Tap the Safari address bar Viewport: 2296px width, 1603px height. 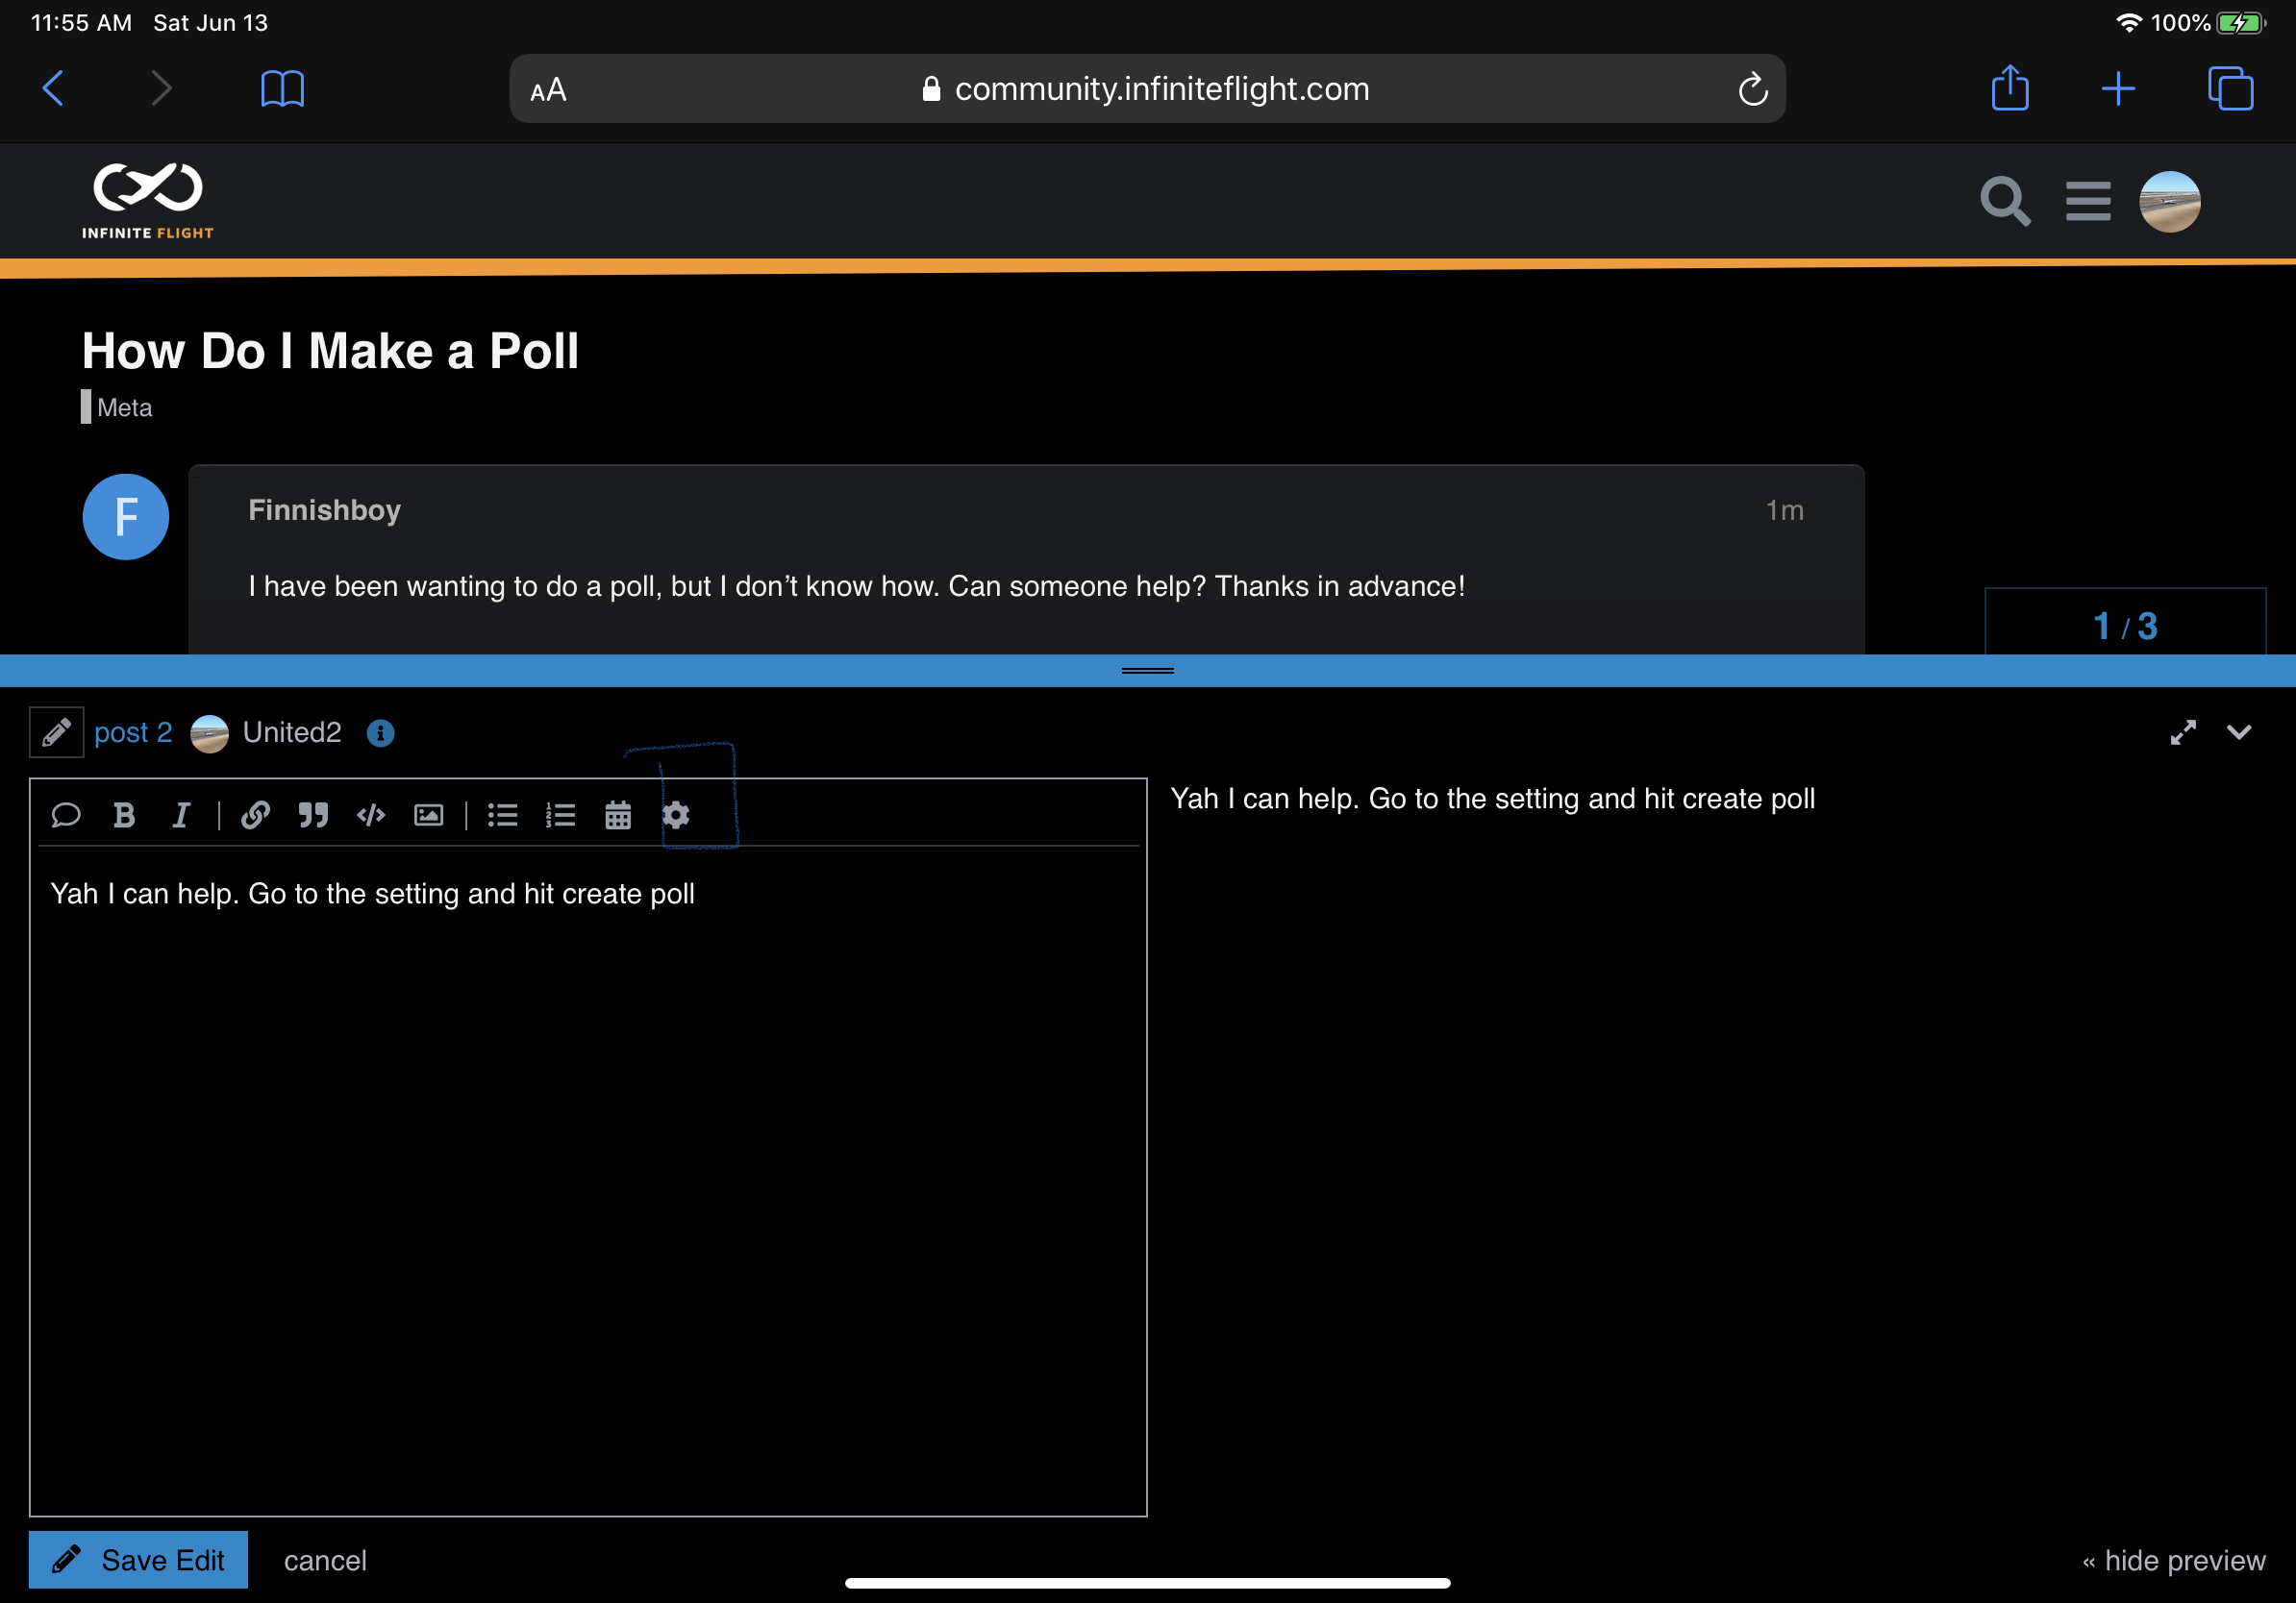[x=1147, y=89]
